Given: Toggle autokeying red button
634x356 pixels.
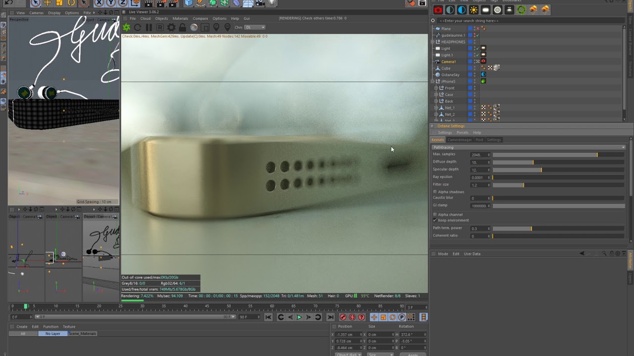Looking at the screenshot, I should point(352,317).
